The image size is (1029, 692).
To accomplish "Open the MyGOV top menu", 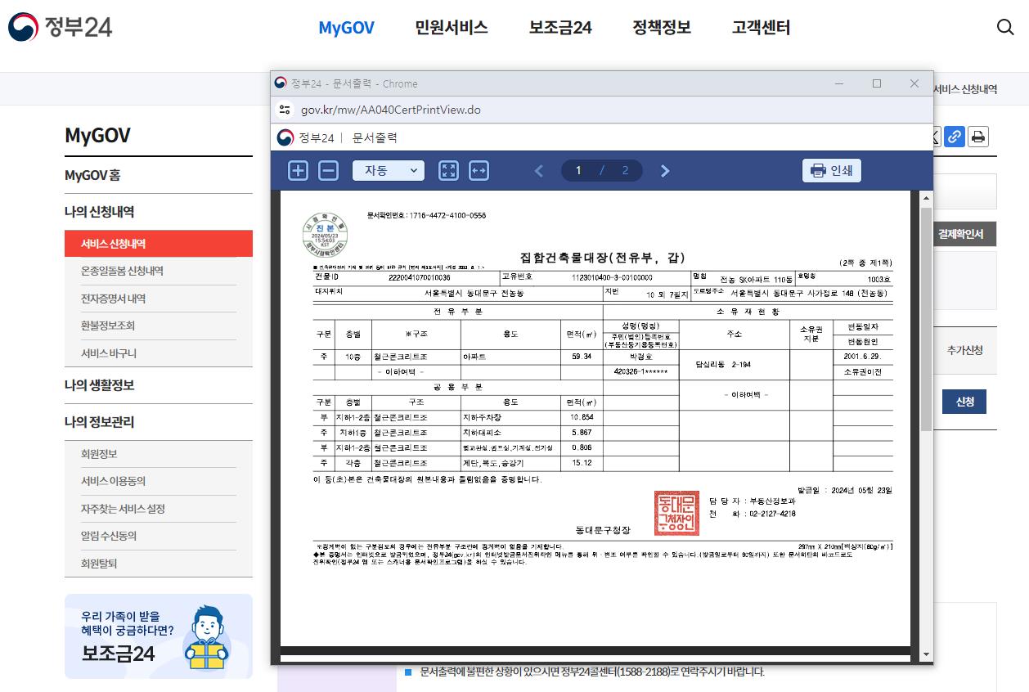I will tap(346, 27).
